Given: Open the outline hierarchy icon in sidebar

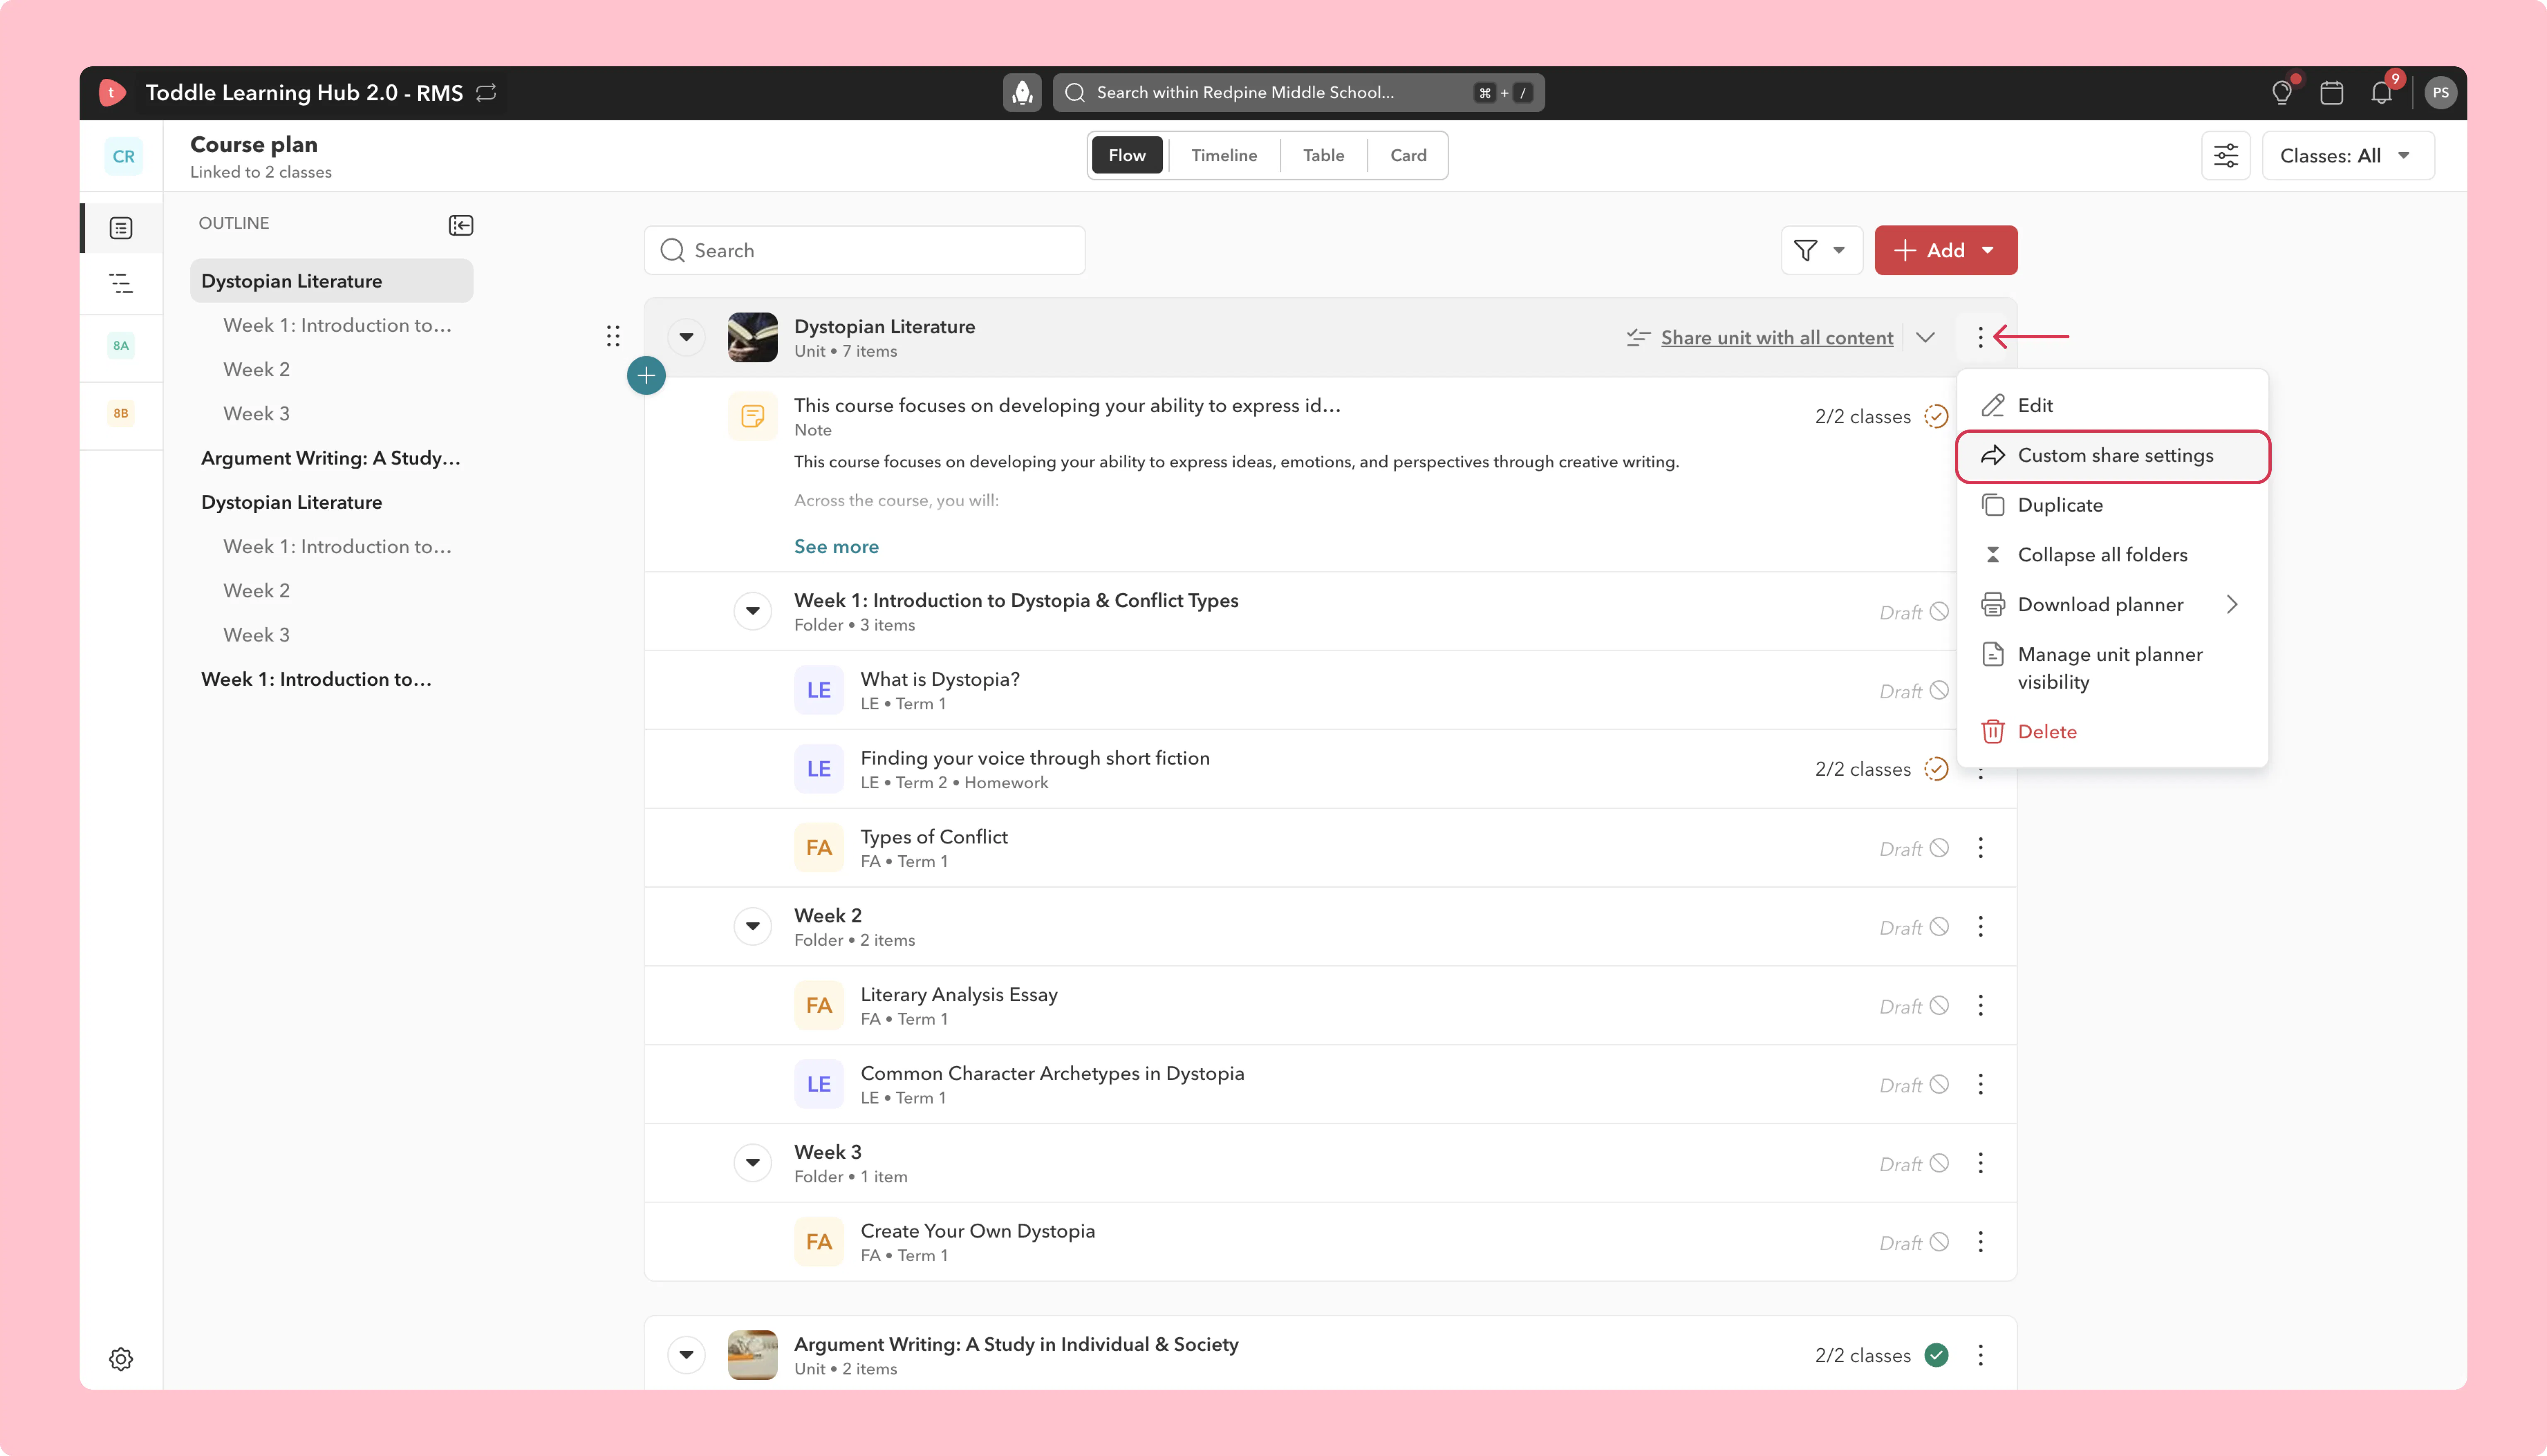Looking at the screenshot, I should 121,283.
